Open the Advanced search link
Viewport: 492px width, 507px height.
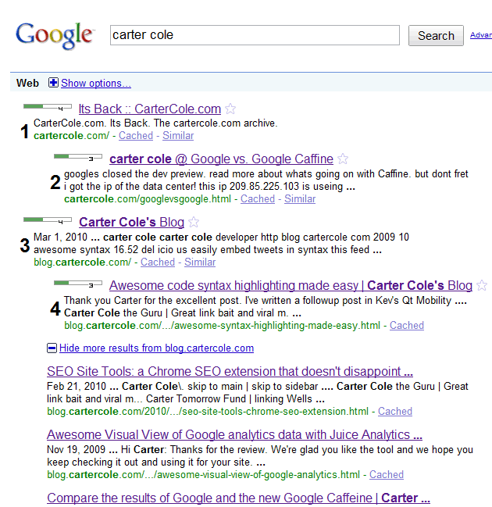pos(480,35)
